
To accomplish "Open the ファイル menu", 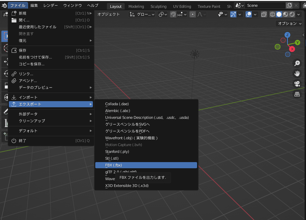I will (18, 5).
